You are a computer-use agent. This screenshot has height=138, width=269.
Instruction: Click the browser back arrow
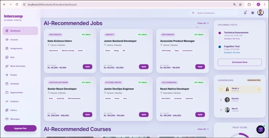coord(4,4)
